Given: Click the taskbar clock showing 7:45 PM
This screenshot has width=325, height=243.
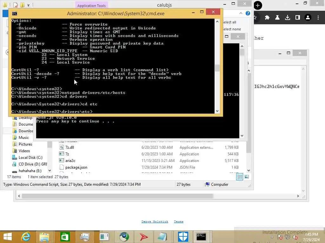Looking at the screenshot, I should (x=311, y=237).
